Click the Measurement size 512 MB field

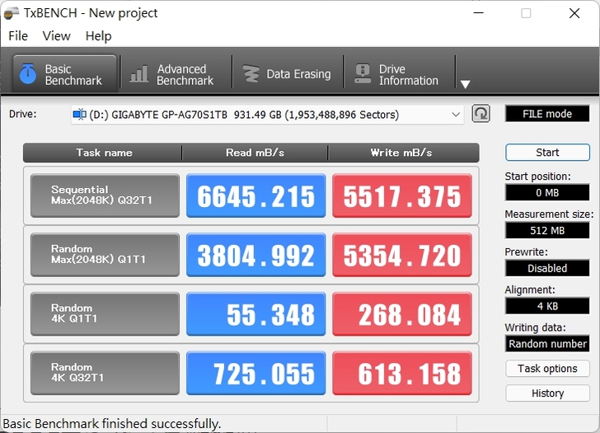point(546,230)
